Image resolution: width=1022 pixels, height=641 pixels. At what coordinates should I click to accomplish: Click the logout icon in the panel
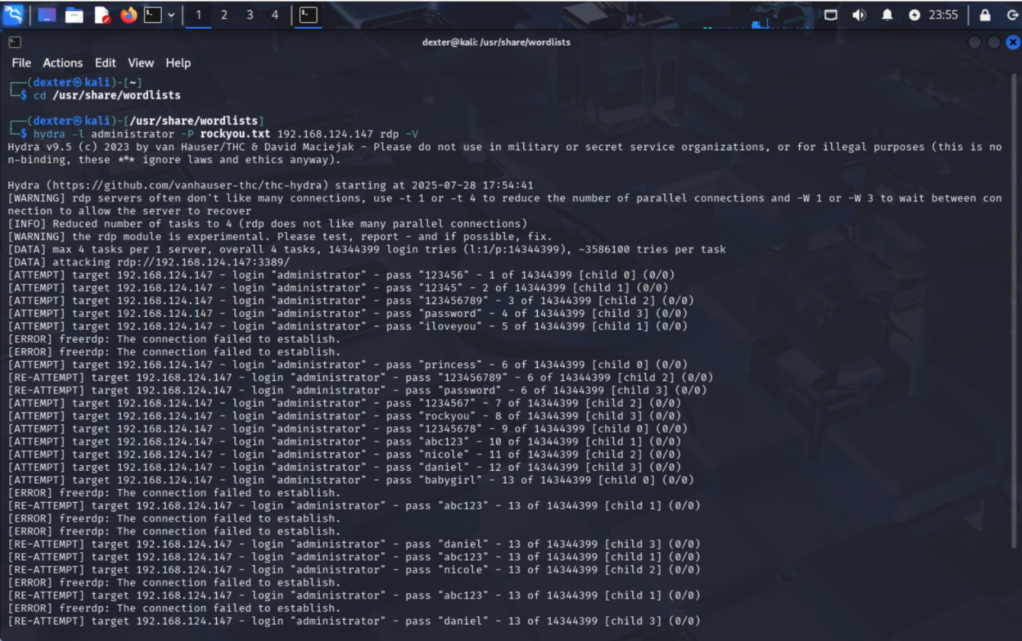1012,15
